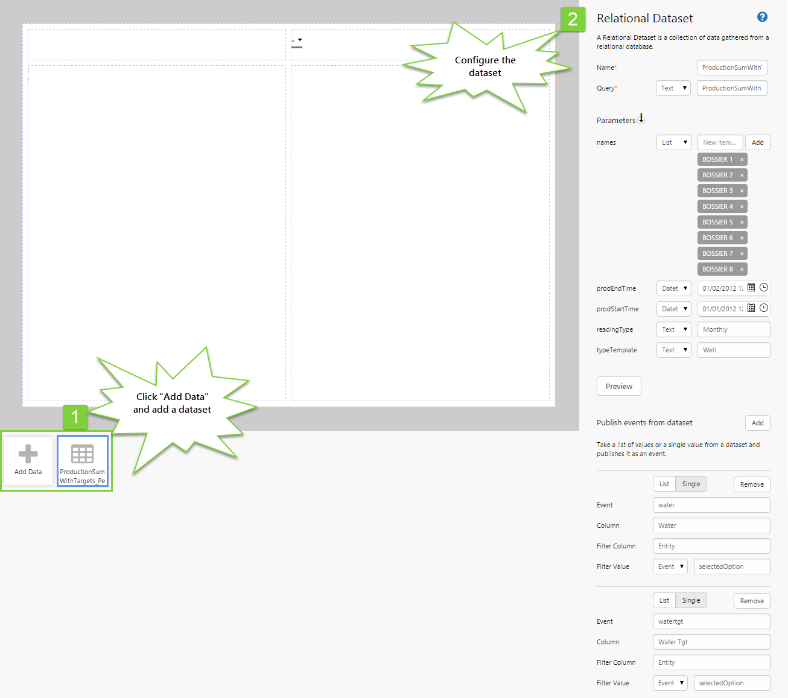Screen dimensions: 788x698
Task: Click the Add Data plus icon
Action: [x=28, y=454]
